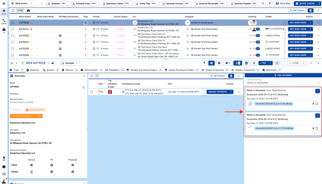Expand row details for work order 6478392

pyautogui.click(x=318, y=36)
